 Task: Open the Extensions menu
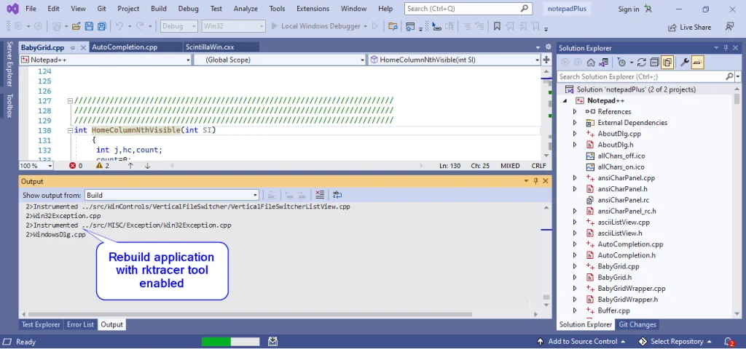pyautogui.click(x=313, y=9)
